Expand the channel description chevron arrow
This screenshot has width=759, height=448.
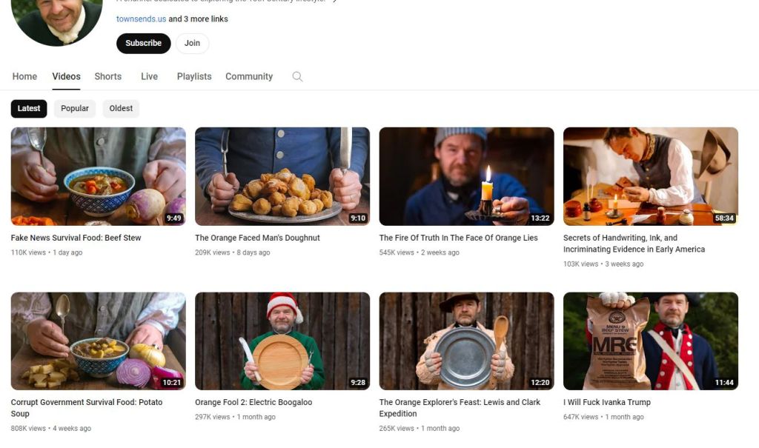334,1
